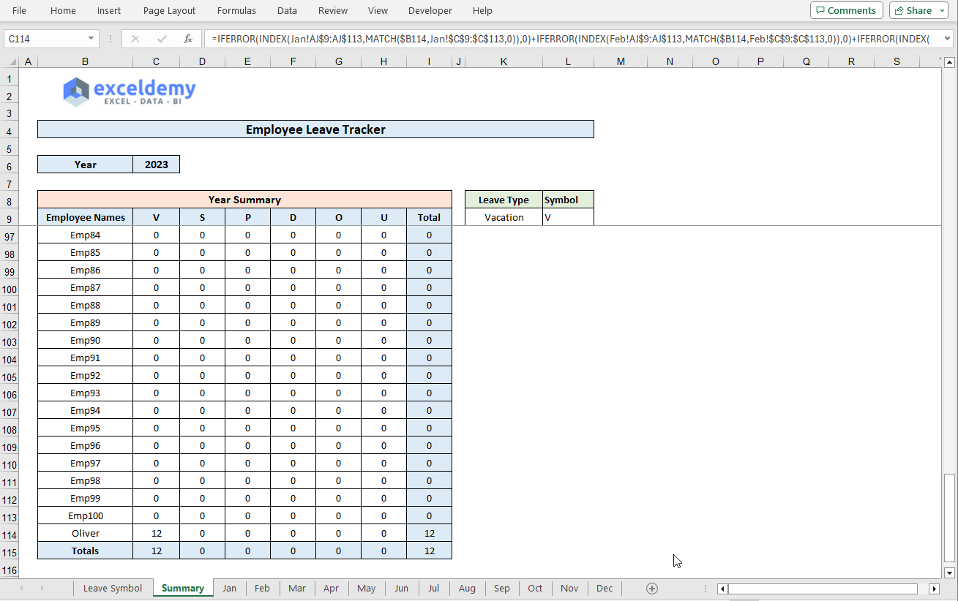958x601 pixels.
Task: Select the Jun sheet tab
Action: [401, 589]
